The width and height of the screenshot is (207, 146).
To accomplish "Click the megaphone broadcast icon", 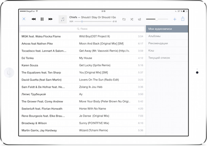I will (x=139, y=19).
